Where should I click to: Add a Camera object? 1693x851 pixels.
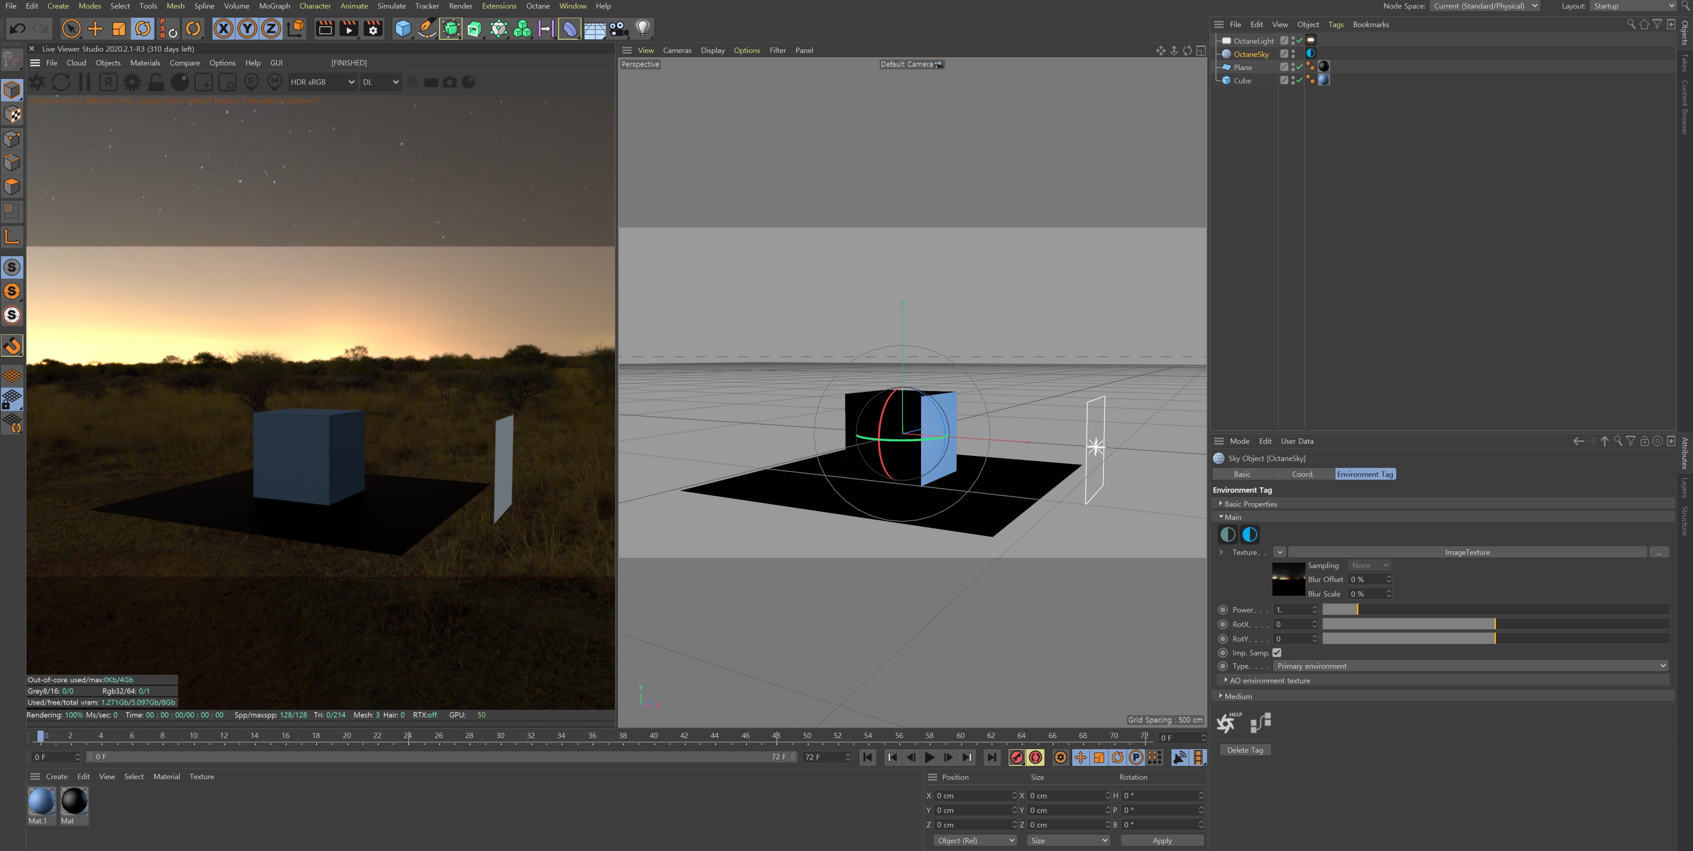(x=619, y=29)
